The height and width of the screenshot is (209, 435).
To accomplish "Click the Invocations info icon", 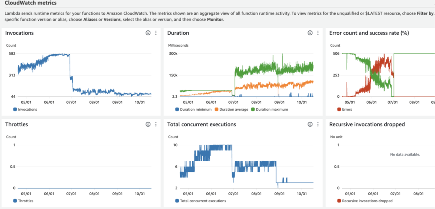I will point(148,33).
